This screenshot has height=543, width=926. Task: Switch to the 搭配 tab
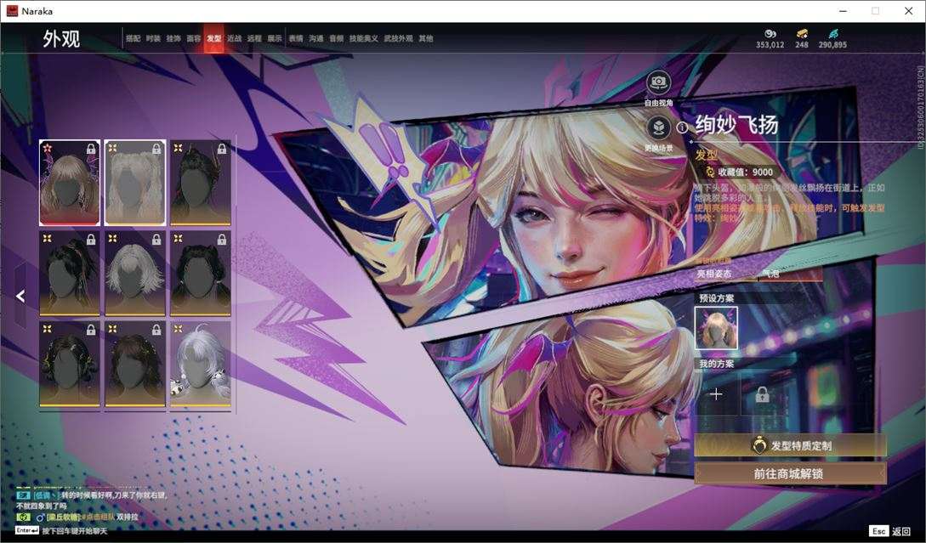click(x=133, y=38)
